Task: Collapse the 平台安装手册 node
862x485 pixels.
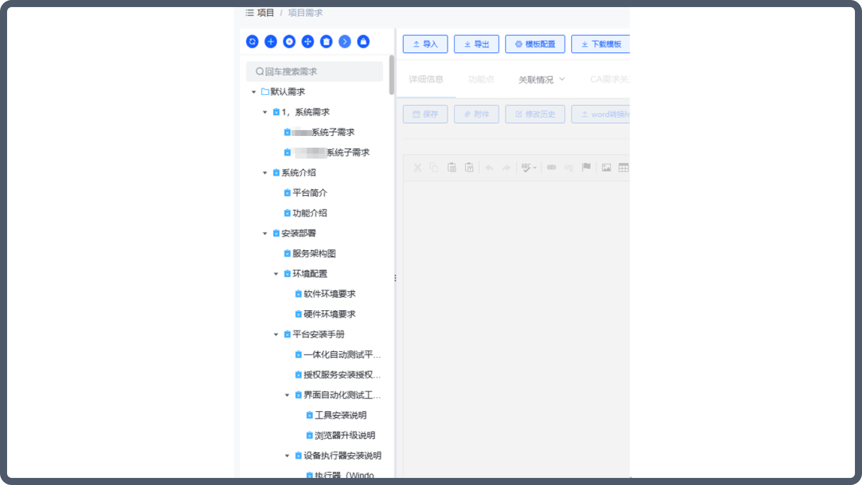Action: click(x=276, y=334)
